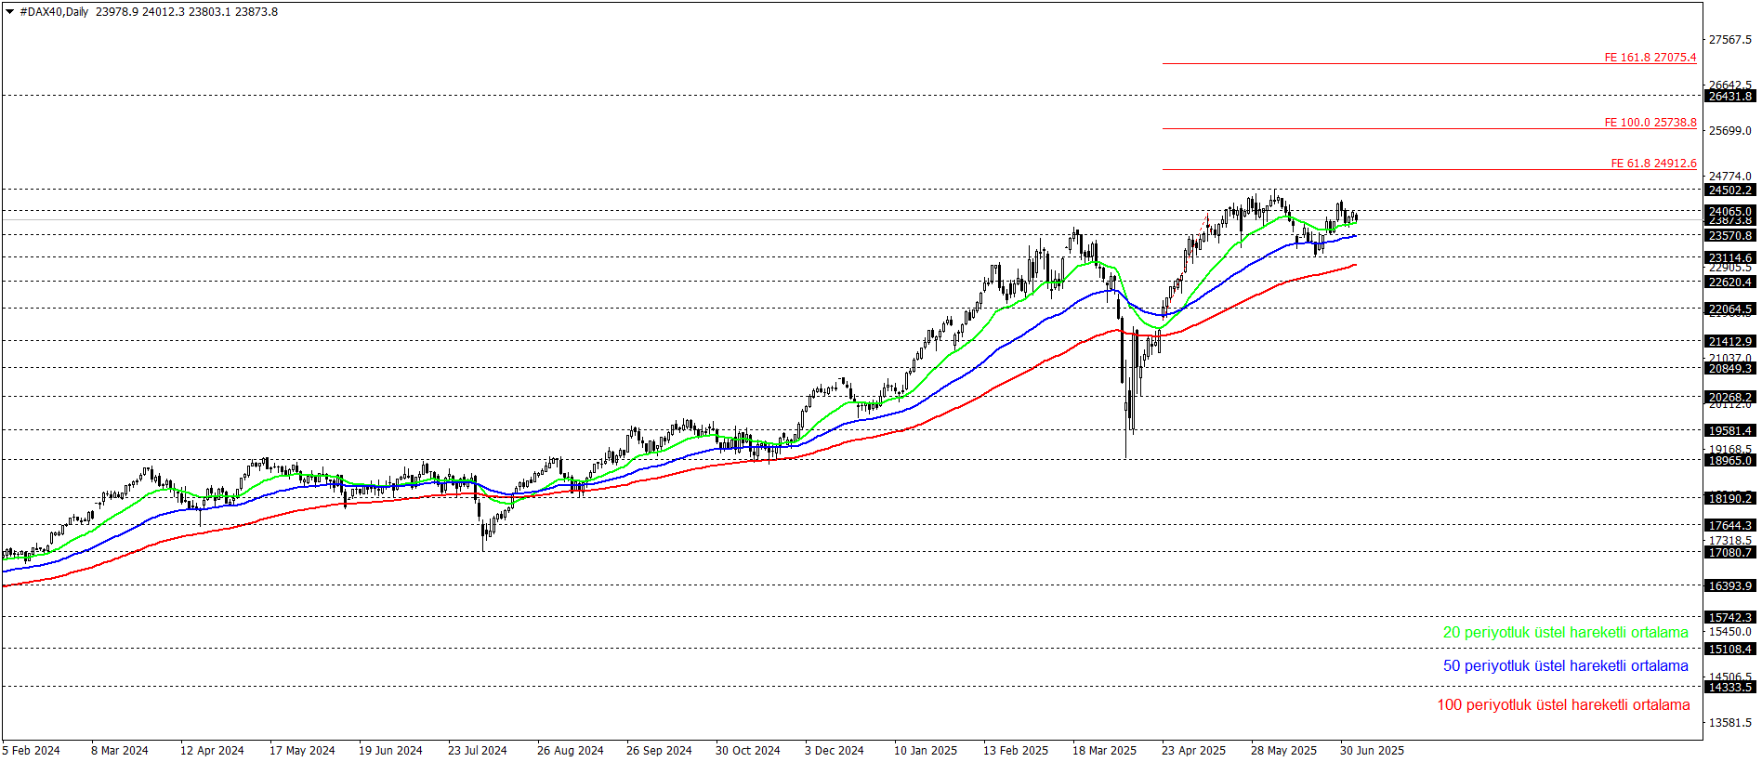Screen dimensions: 1762x762
Task: Click the 17 May 2024 date label
Action: [x=302, y=751]
